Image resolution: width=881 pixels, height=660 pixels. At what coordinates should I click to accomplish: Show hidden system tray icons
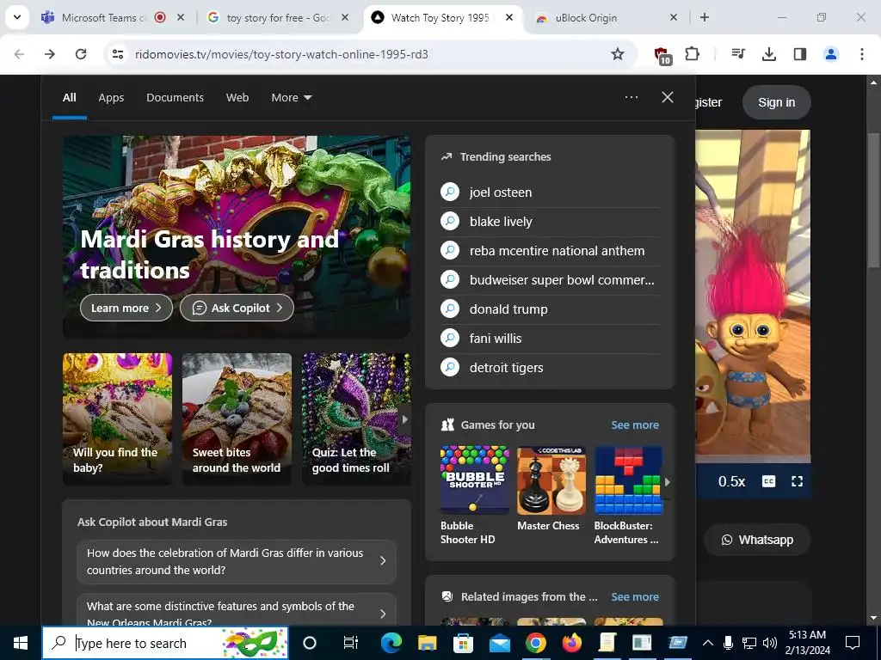[x=708, y=643]
